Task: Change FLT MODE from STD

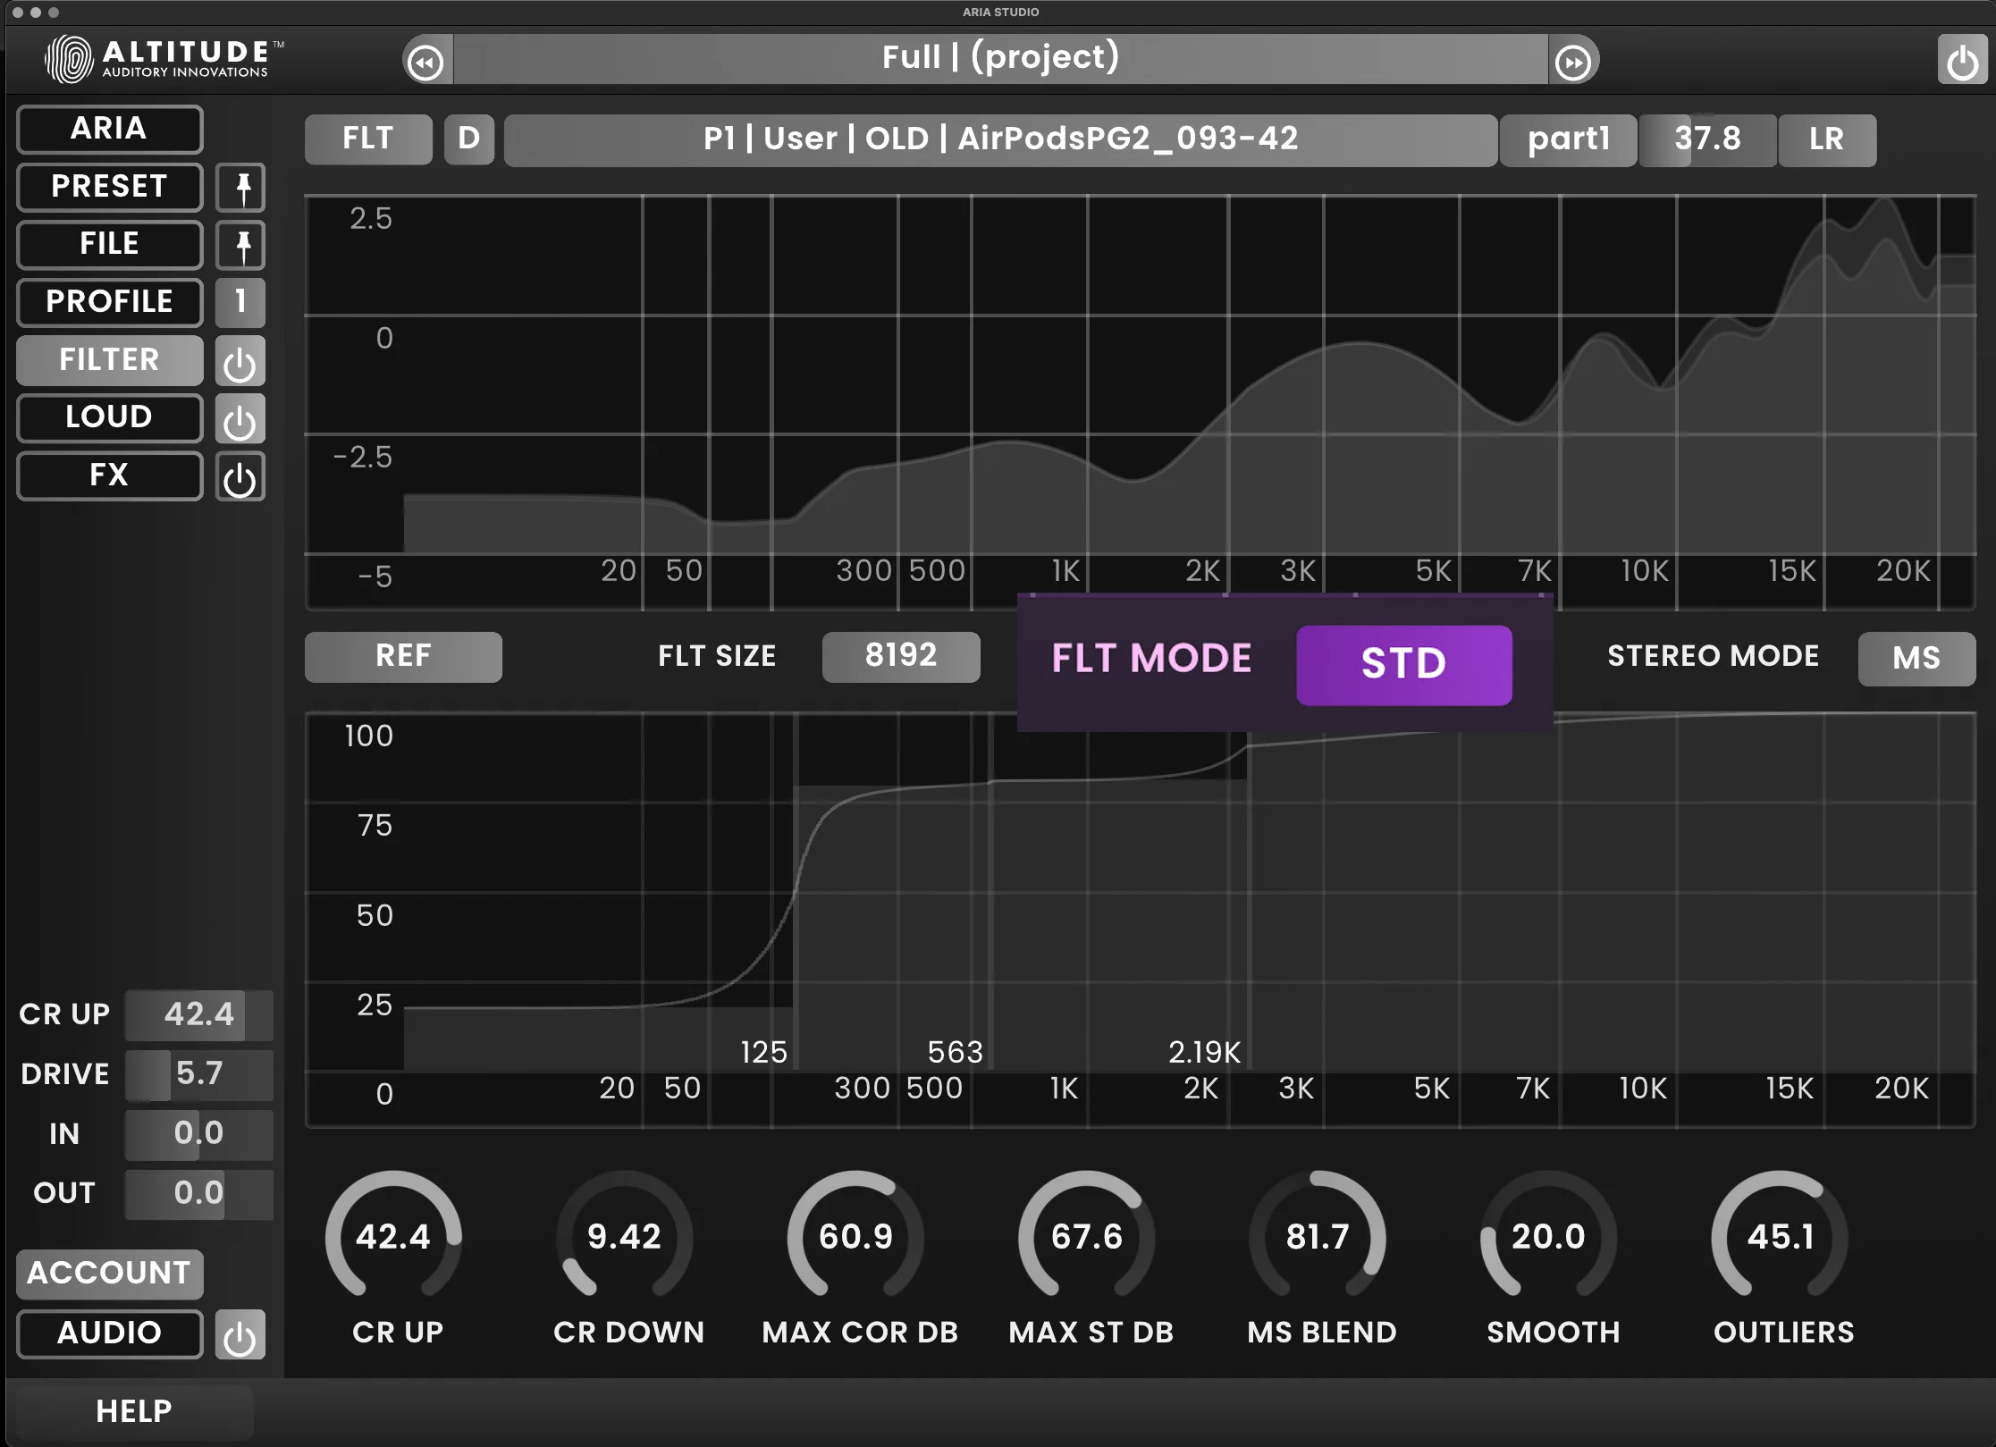Action: coord(1403,663)
